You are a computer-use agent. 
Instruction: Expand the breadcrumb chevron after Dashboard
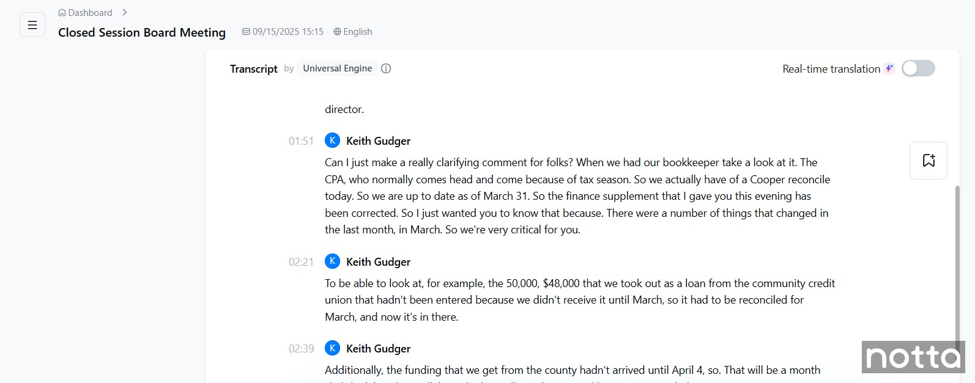(125, 12)
